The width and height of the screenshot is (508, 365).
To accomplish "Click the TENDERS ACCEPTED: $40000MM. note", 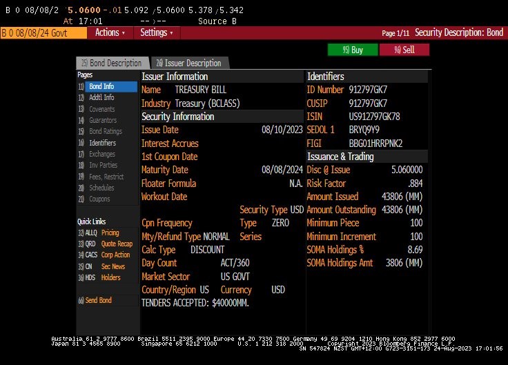I will coord(195,303).
